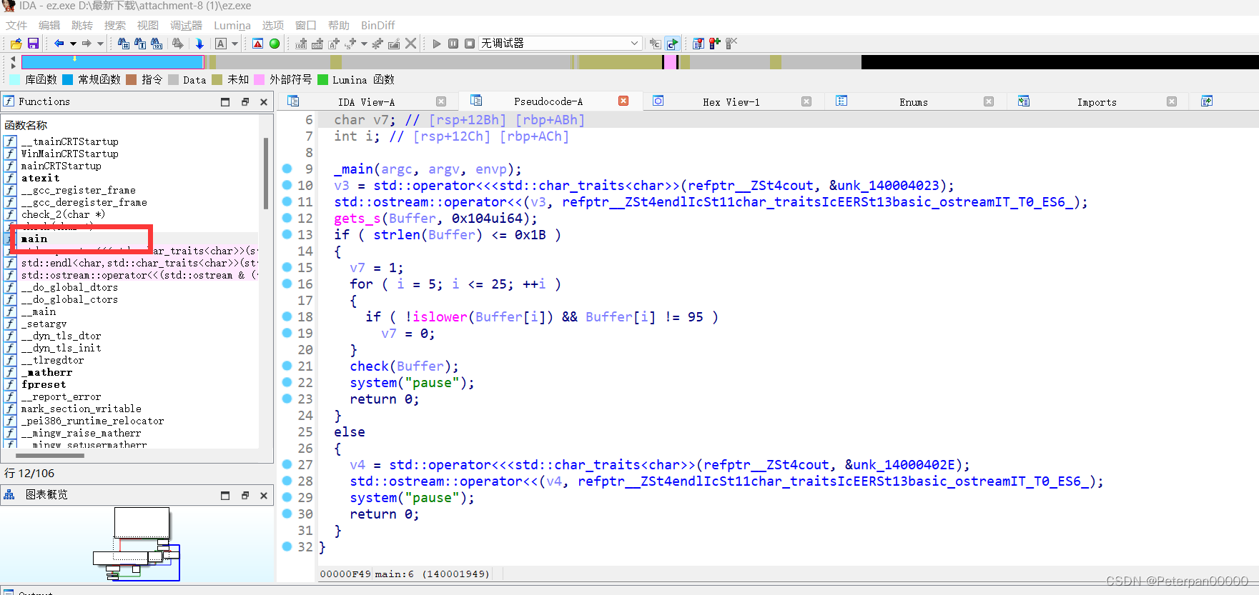
Task: Float the Functions panel with its restore icon
Action: (245, 102)
